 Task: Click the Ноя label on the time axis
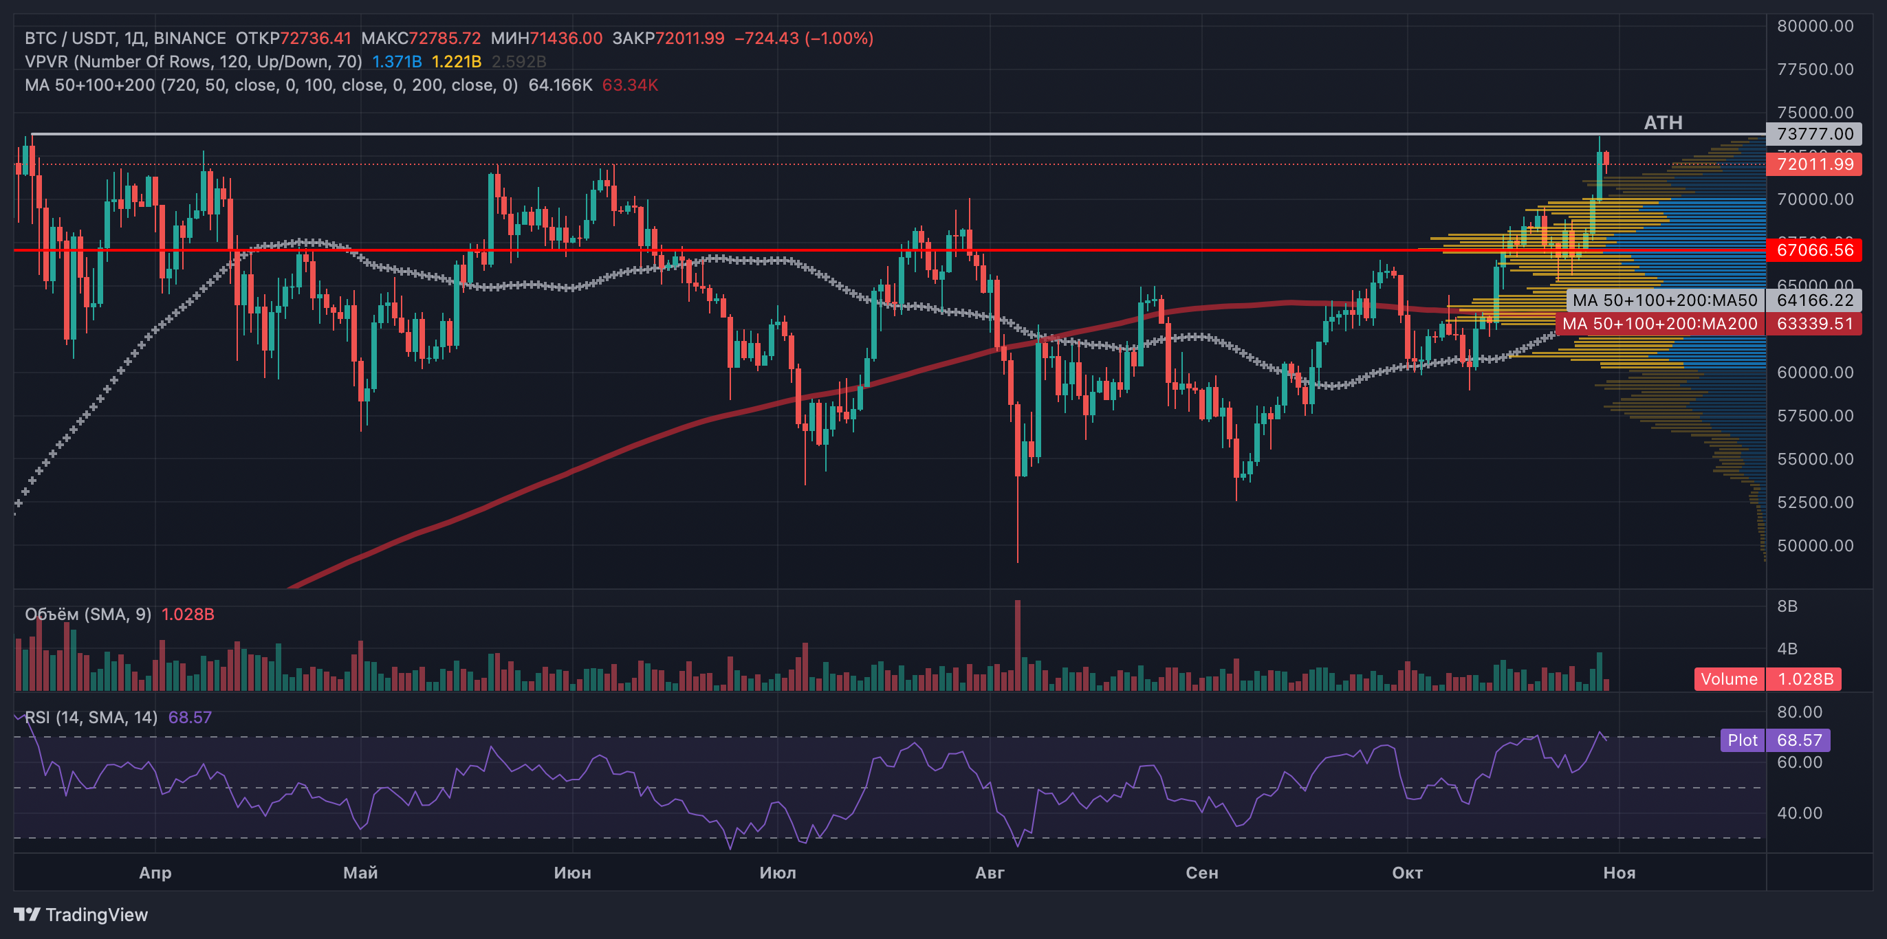[1619, 872]
